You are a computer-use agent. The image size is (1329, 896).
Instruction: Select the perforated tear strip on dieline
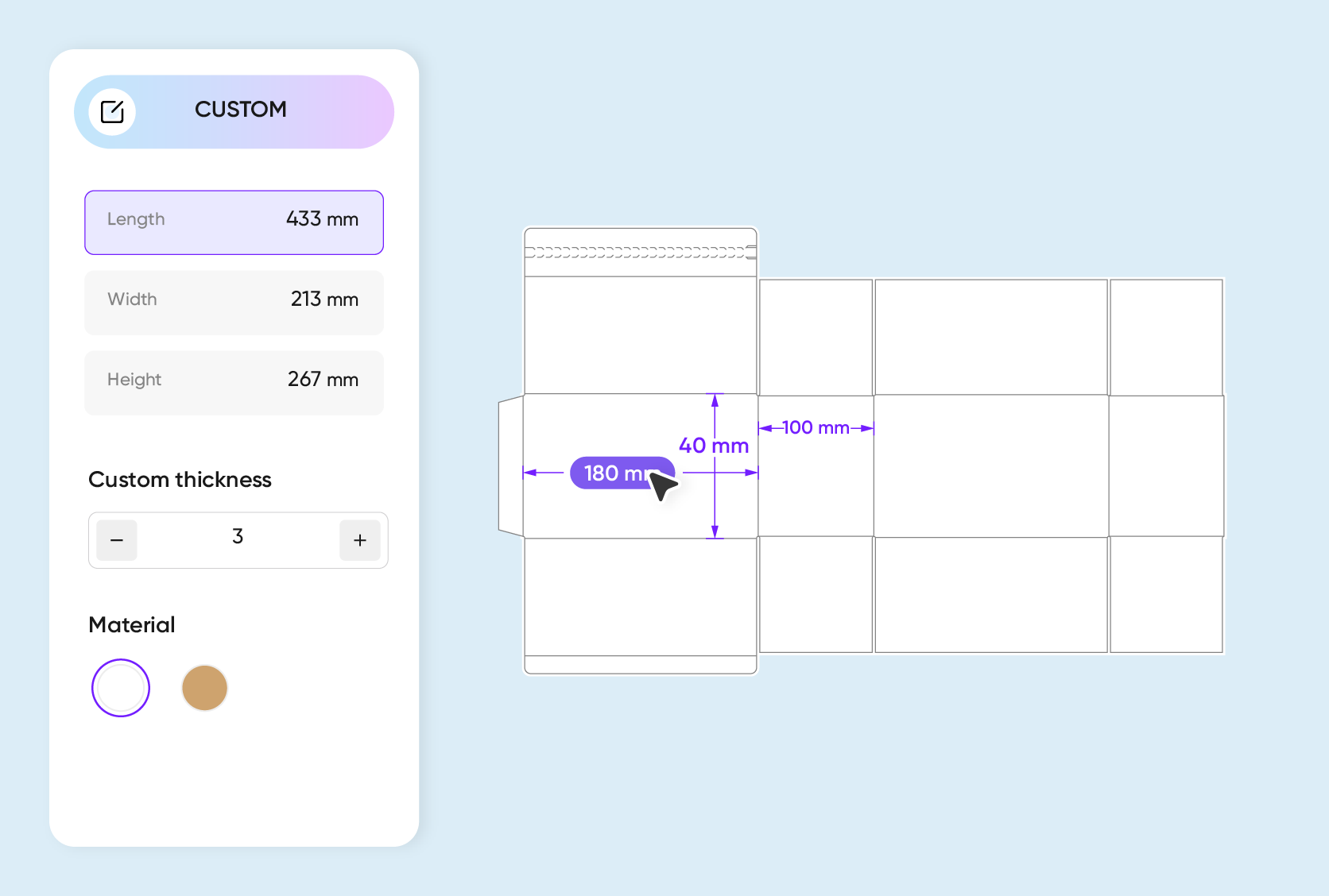pos(641,253)
